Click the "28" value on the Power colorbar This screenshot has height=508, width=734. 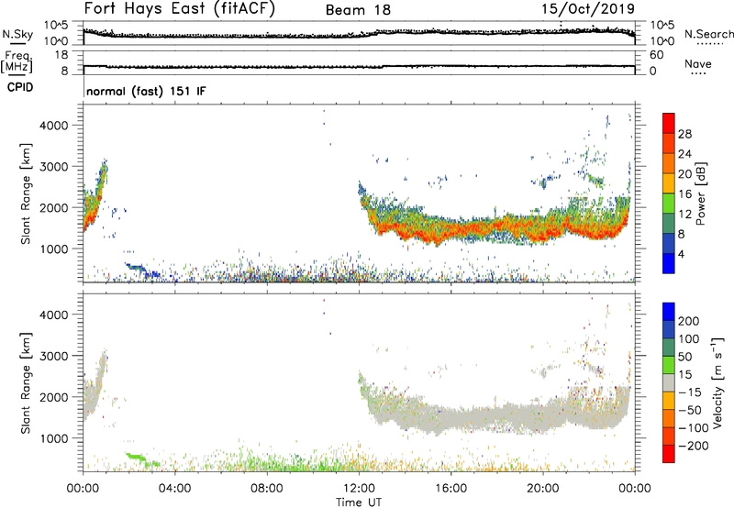pyautogui.click(x=684, y=134)
